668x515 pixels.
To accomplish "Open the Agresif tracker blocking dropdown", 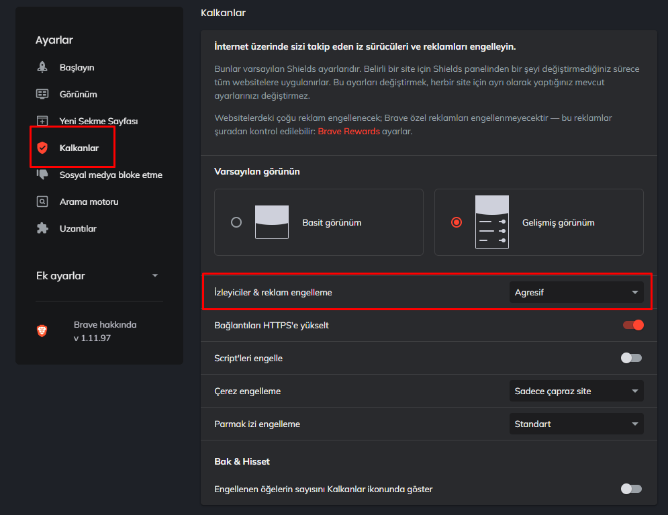I will pos(576,291).
